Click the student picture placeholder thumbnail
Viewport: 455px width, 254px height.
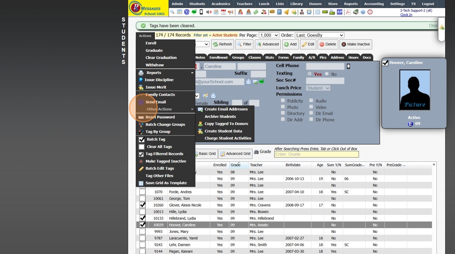click(414, 90)
